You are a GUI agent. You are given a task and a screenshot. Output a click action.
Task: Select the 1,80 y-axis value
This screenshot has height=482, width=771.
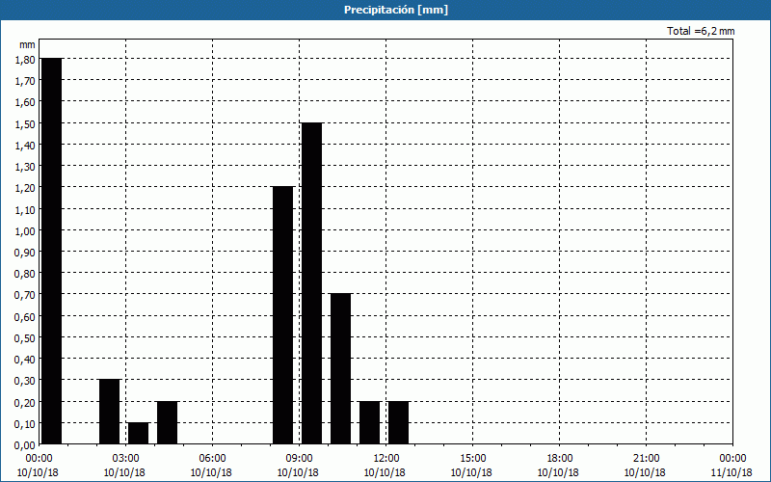[x=25, y=60]
